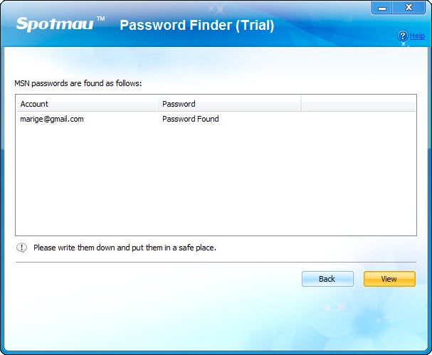The width and height of the screenshot is (432, 355).
Task: Click empty space in the password list
Action: pyautogui.click(x=214, y=185)
